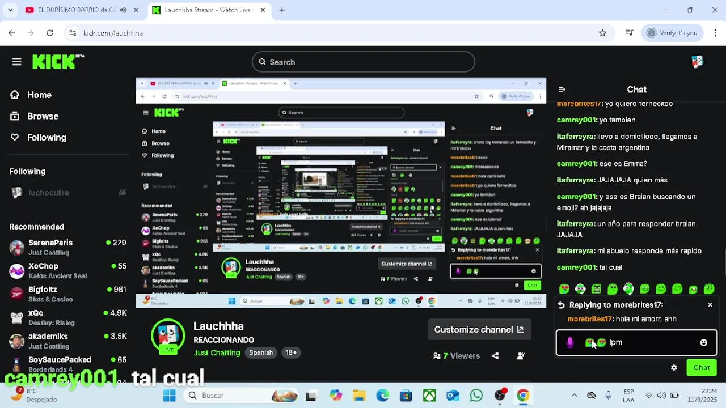This screenshot has height=408, width=726.
Task: Click the 18+ tag
Action: tap(291, 352)
